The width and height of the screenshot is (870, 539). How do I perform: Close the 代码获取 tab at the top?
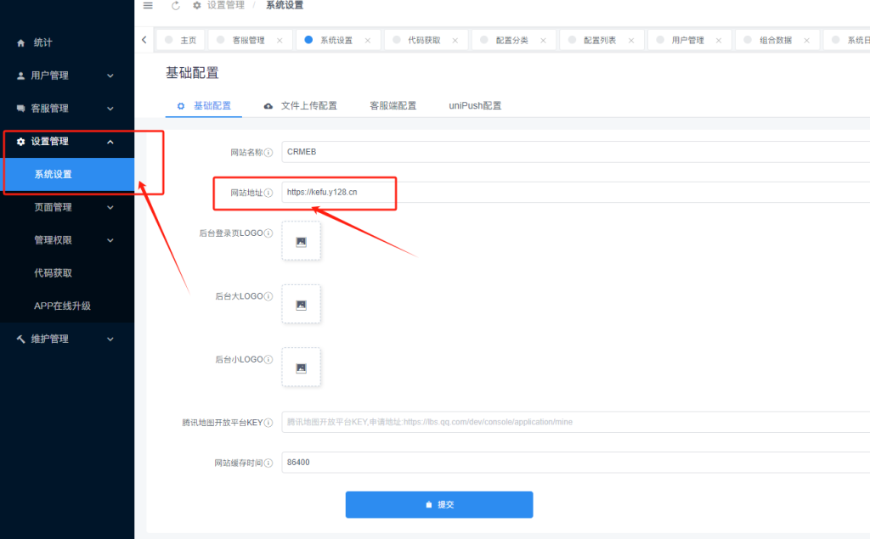455,39
